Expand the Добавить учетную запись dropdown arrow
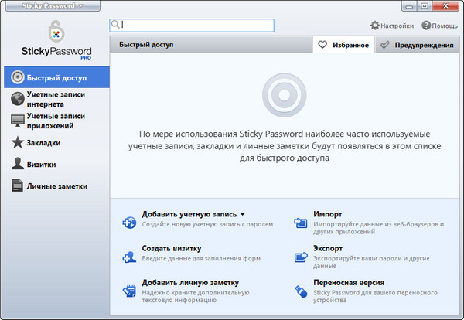This screenshot has height=320, width=464. click(243, 214)
